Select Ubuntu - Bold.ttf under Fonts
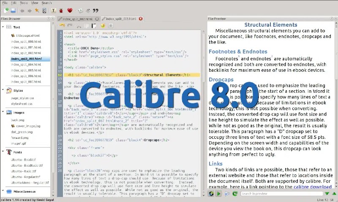Viewport: 338px width, 202px height. coord(24,160)
